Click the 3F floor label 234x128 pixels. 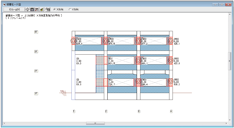(36, 52)
